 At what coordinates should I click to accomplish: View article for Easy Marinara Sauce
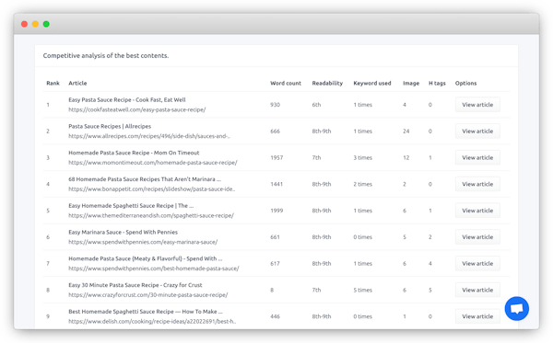point(477,236)
